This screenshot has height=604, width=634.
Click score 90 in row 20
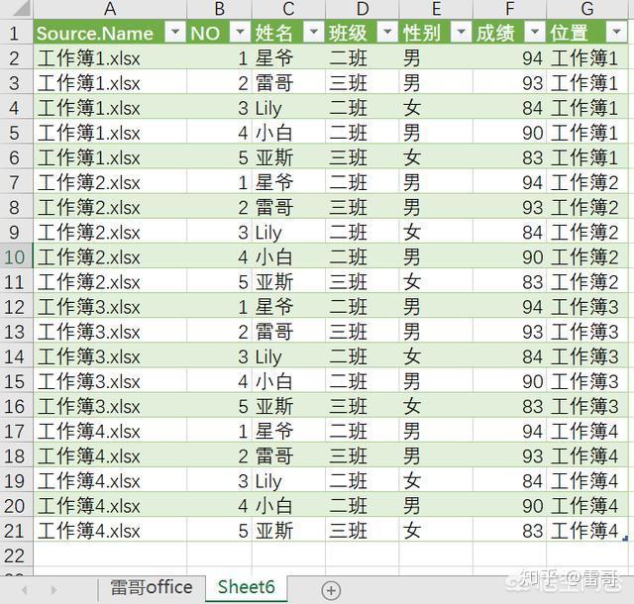(x=532, y=506)
